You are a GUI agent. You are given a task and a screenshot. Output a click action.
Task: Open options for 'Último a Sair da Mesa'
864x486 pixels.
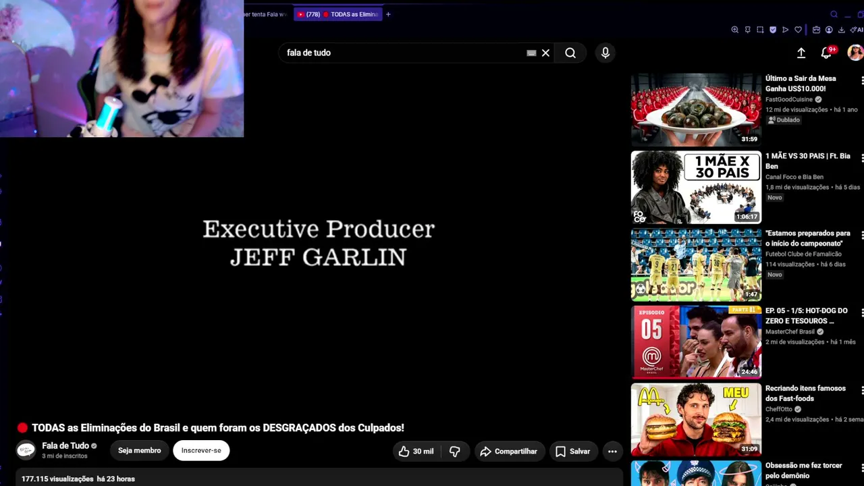click(862, 80)
